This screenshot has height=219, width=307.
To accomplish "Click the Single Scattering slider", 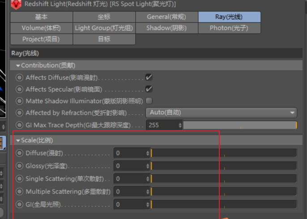I will tap(224, 179).
